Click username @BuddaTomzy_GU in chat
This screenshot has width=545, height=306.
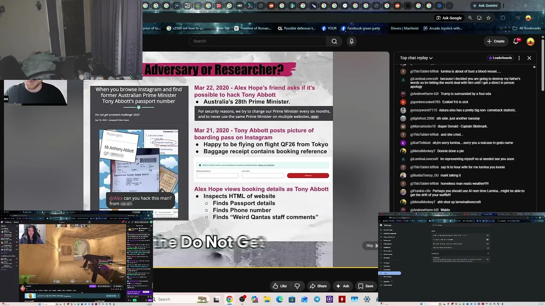[425, 175]
